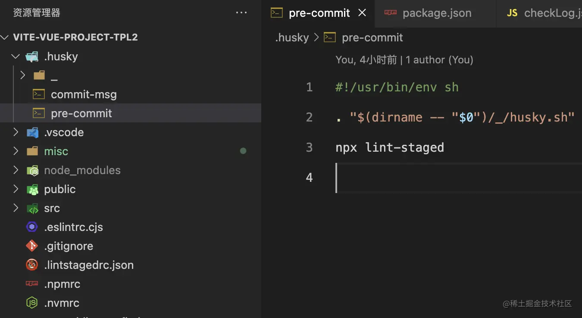Switch to the package.json tab
This screenshot has height=318, width=582.
click(436, 13)
